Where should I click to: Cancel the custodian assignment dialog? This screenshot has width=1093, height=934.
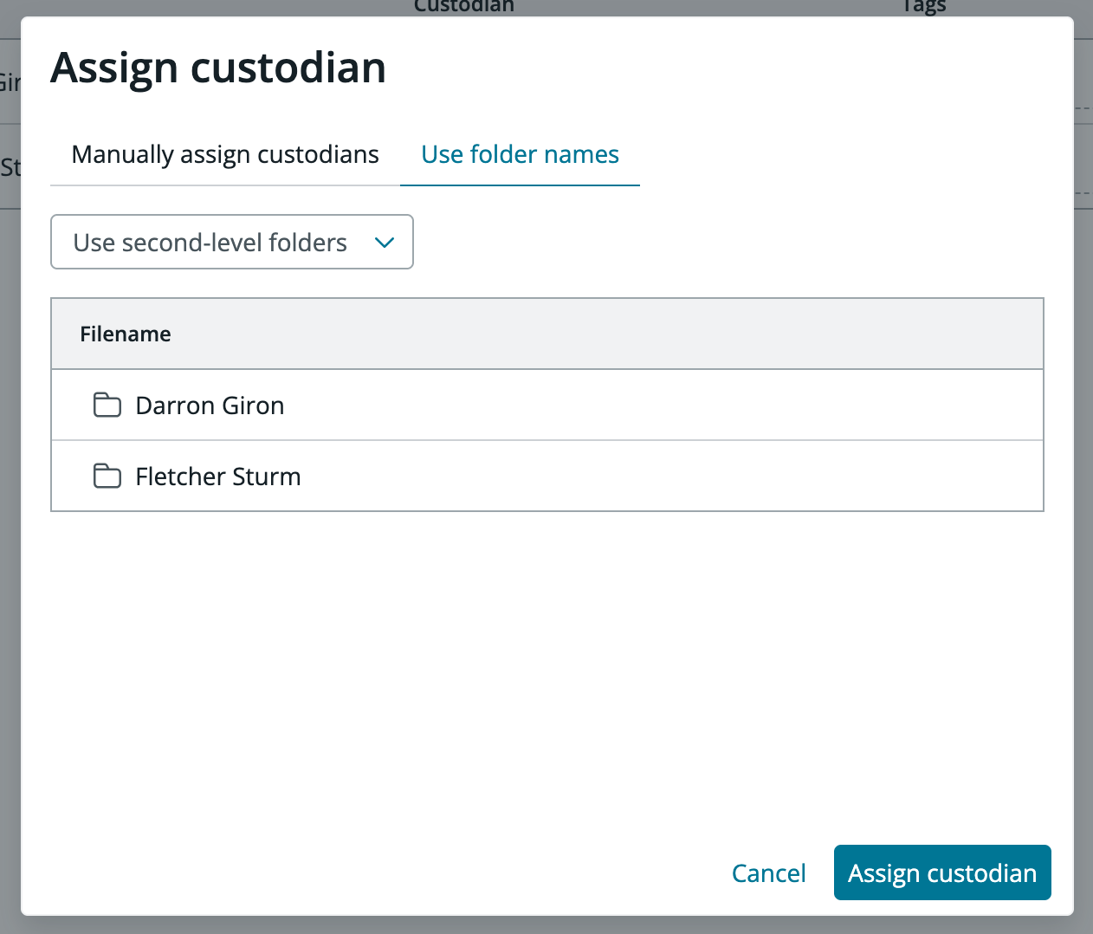tap(768, 872)
